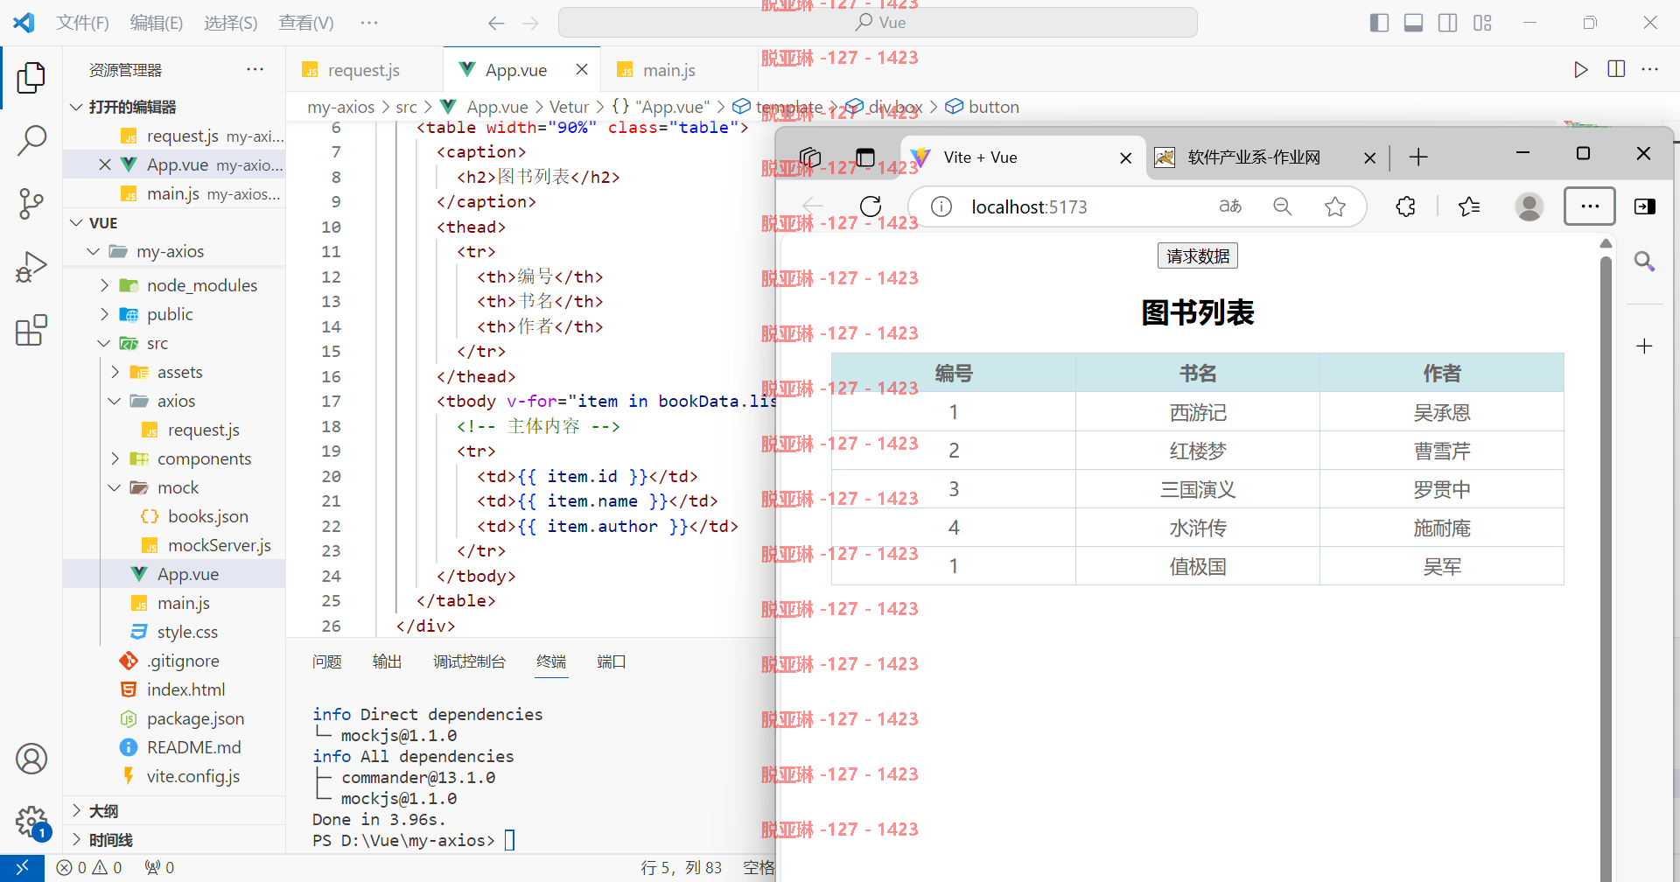Open Source Control view in activity bar
This screenshot has width=1680, height=882.
(31, 204)
